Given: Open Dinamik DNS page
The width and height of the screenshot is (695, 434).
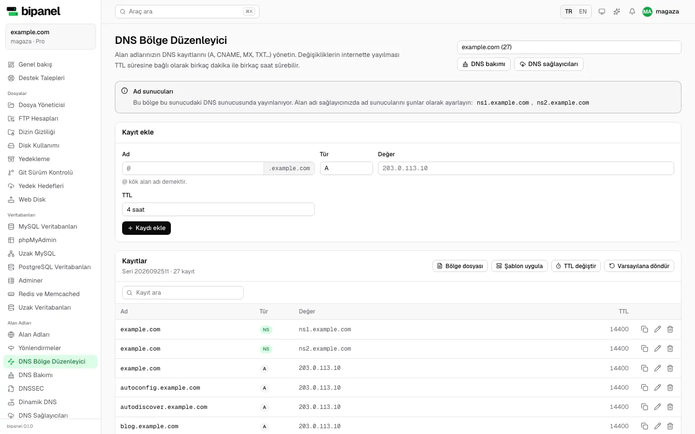Looking at the screenshot, I should 51,402.
